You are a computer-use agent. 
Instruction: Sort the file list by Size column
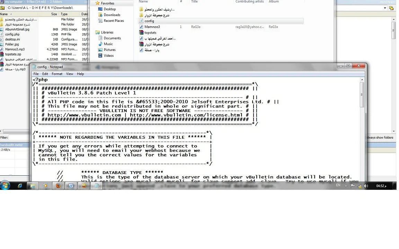[54, 14]
